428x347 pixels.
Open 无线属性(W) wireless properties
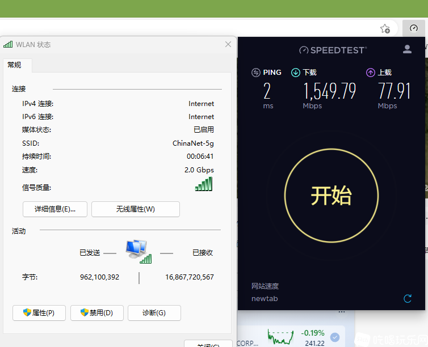click(x=136, y=209)
